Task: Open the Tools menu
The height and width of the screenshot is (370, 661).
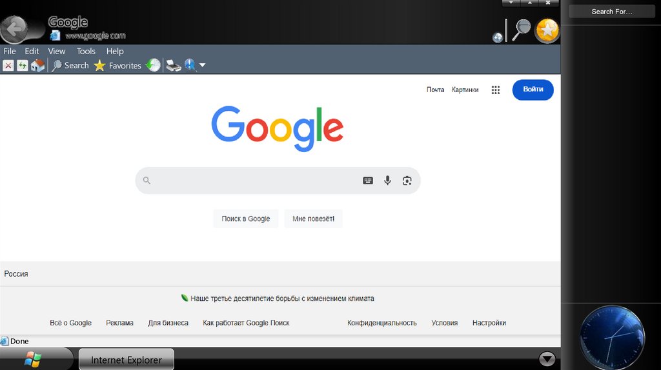Action: pos(86,51)
